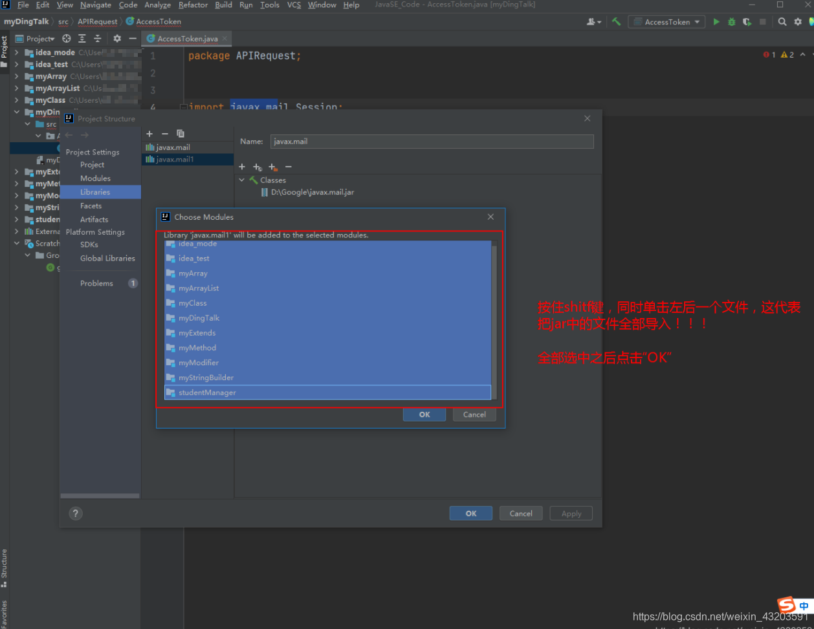Click the Search Everywhere magnifier icon
This screenshot has width=814, height=629.
click(x=782, y=21)
